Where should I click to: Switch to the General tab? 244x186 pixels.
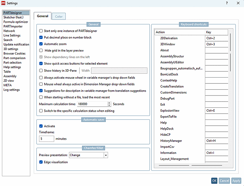click(x=43, y=16)
